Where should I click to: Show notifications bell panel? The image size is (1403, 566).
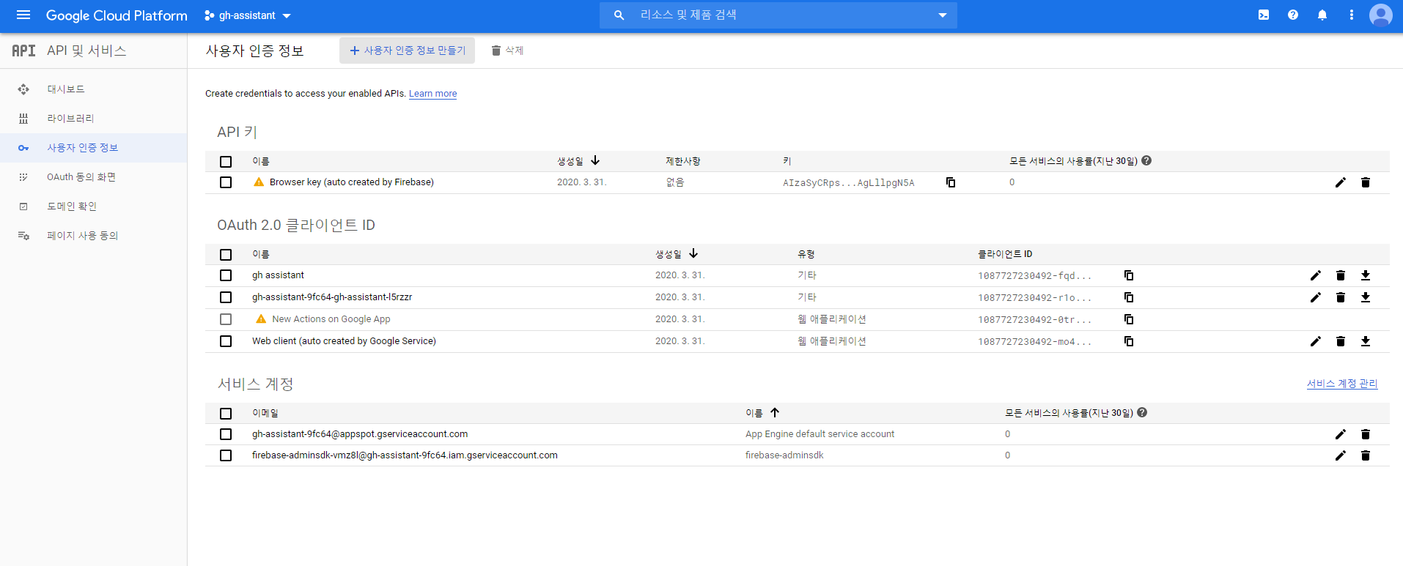pos(1322,15)
